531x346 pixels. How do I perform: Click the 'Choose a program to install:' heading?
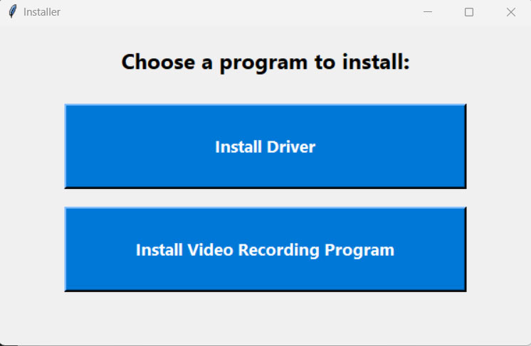tap(265, 63)
